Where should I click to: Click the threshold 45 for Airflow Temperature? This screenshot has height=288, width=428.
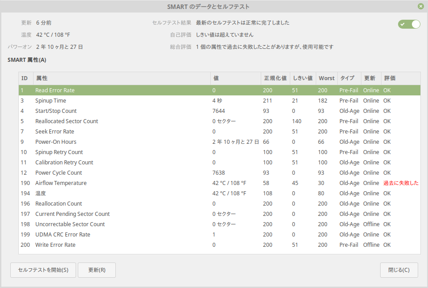(x=295, y=183)
